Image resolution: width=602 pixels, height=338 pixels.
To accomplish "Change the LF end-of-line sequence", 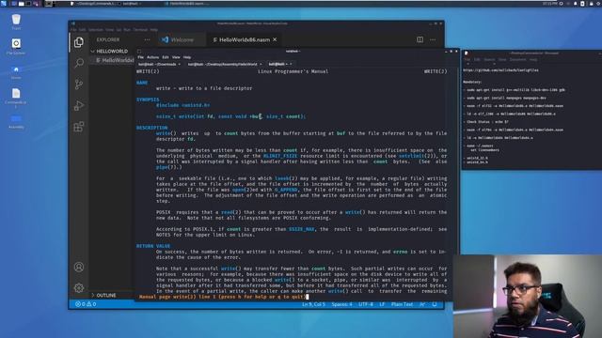I will coord(382,304).
